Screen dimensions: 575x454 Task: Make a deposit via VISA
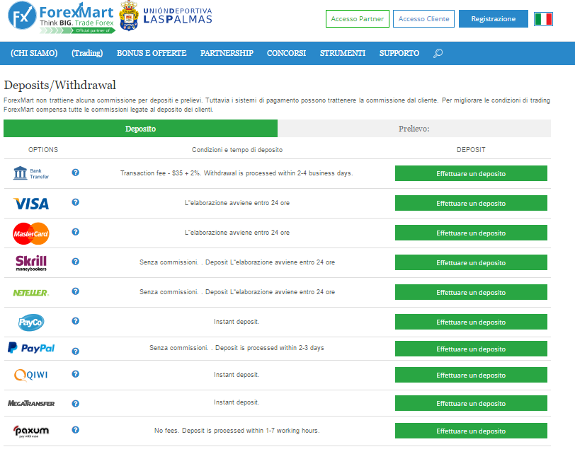coord(471,203)
